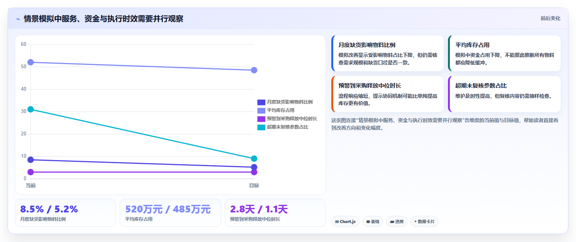
Task: Click the icon inside the 数据卡片 chip
Action: 415,222
